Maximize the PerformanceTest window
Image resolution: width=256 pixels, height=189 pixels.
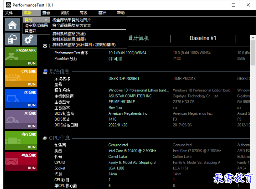pyautogui.click(x=233, y=5)
